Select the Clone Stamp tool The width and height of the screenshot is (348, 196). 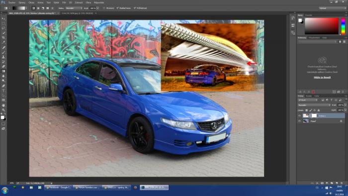[3, 57]
